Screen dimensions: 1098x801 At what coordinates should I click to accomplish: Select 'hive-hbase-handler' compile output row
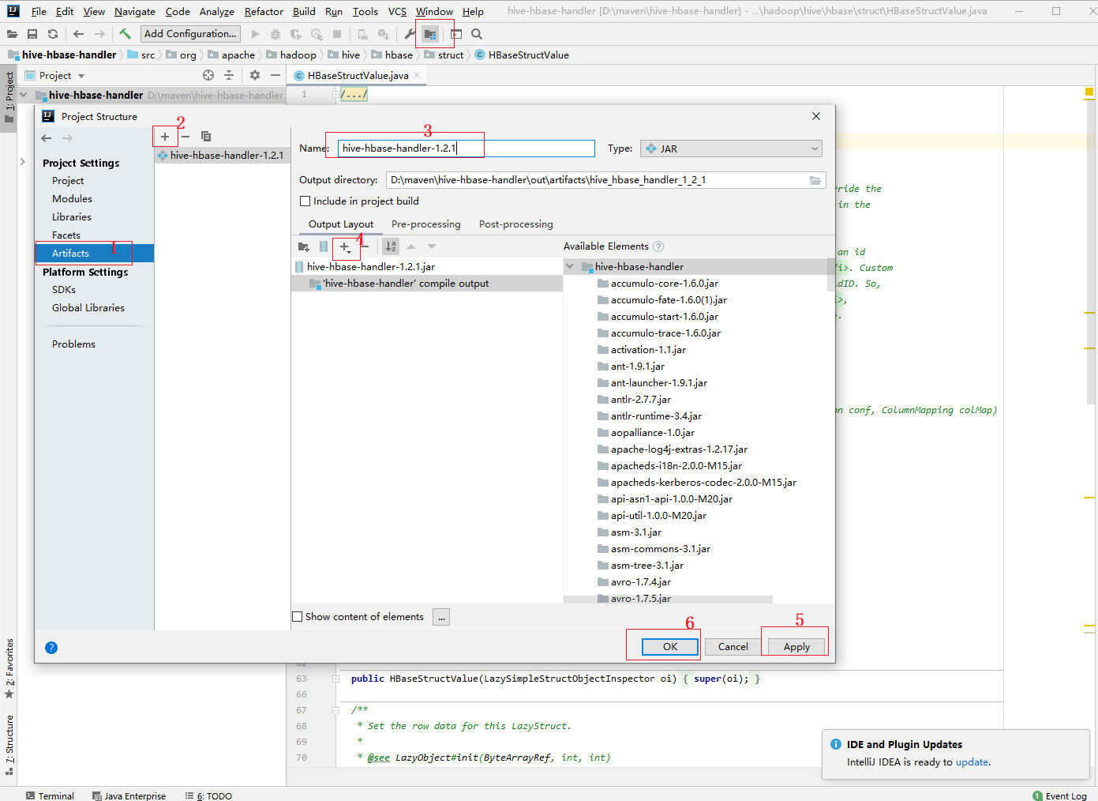[426, 284]
